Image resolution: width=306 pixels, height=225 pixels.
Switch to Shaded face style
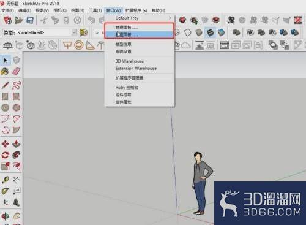coord(199,32)
